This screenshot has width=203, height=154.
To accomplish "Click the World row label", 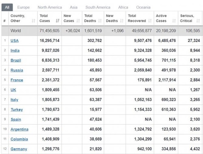I will 16,31.
